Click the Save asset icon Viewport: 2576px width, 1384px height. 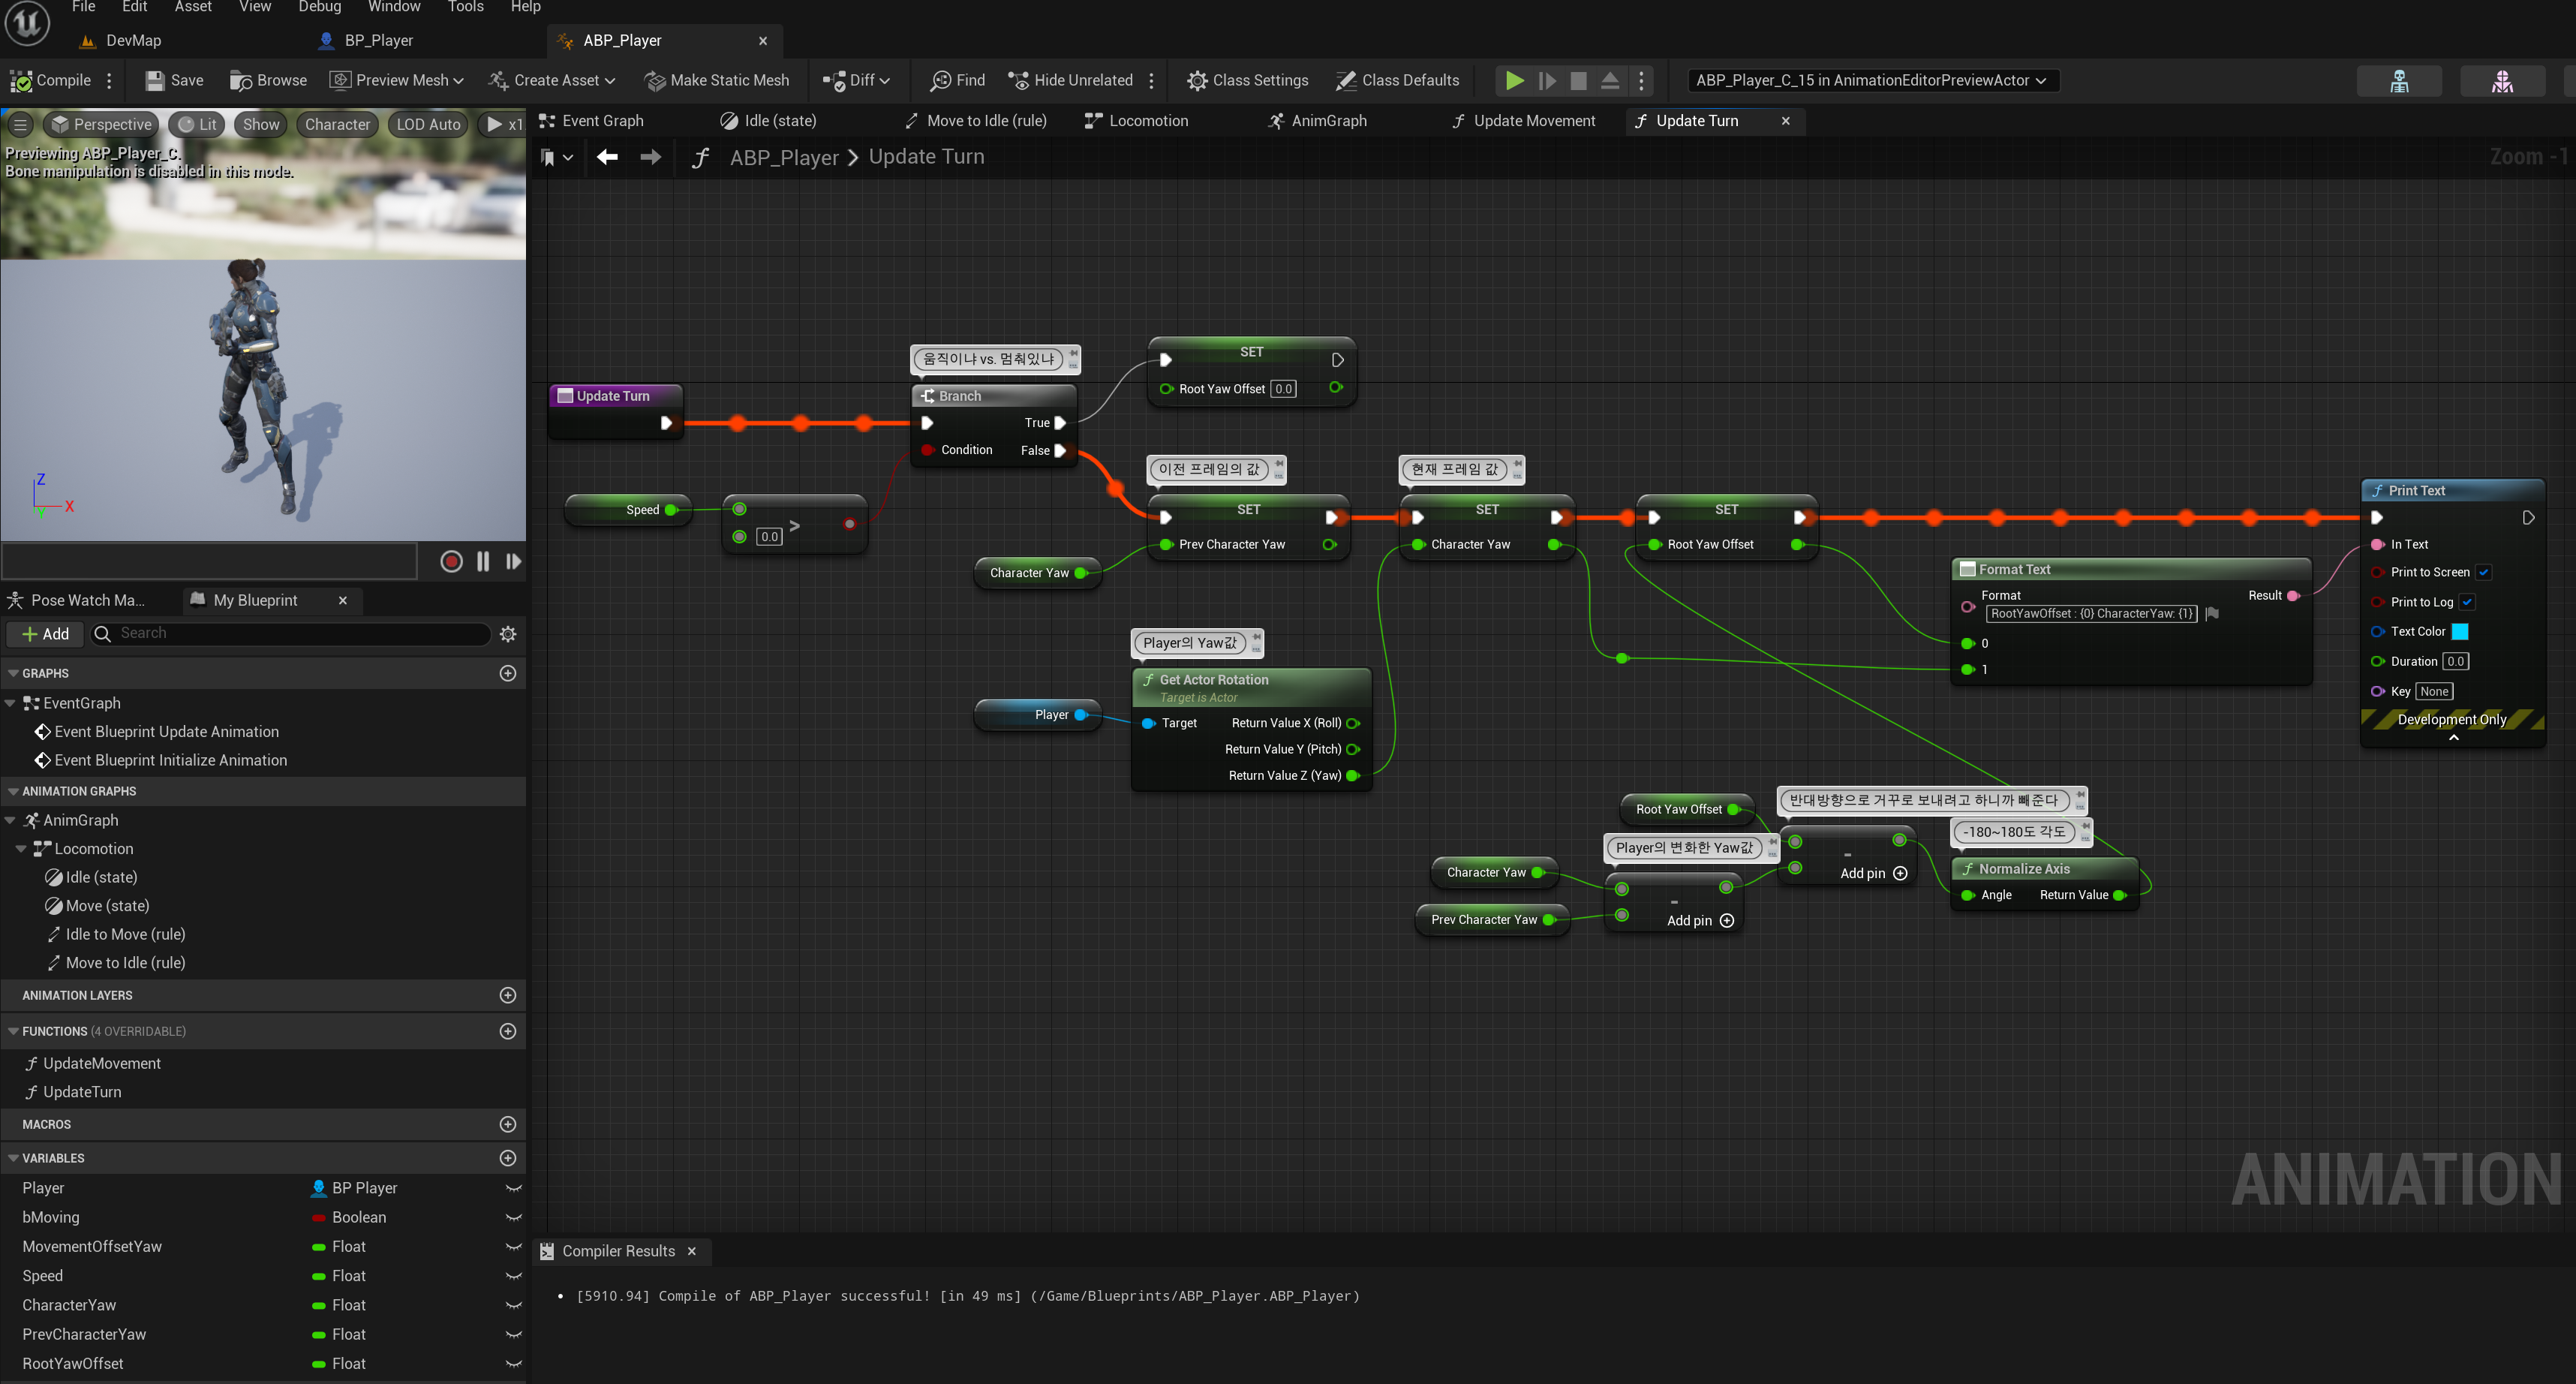pos(155,80)
